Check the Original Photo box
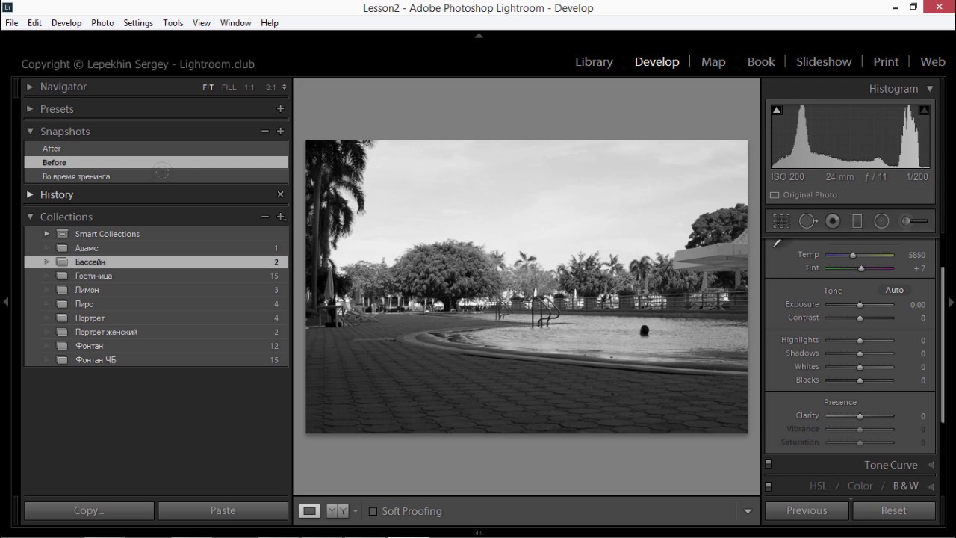956x538 pixels. [x=775, y=195]
